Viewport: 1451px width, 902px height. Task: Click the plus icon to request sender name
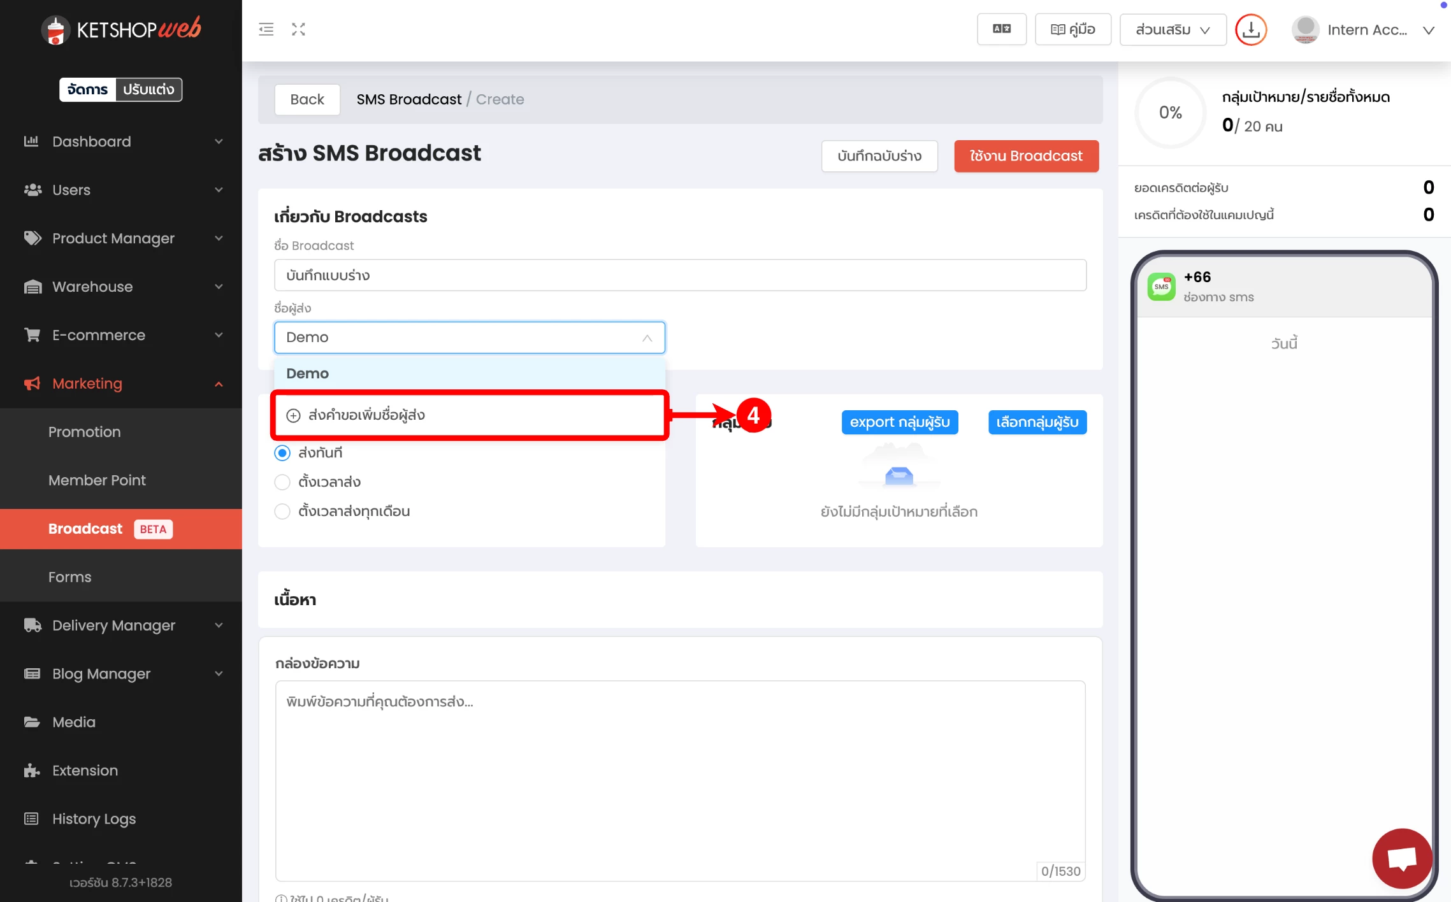(293, 415)
